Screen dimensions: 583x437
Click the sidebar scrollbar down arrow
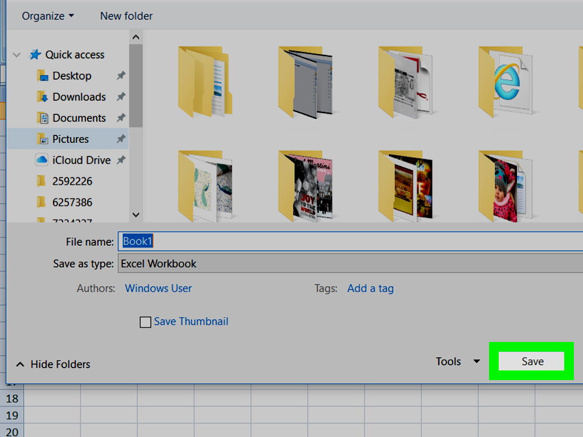[x=136, y=215]
